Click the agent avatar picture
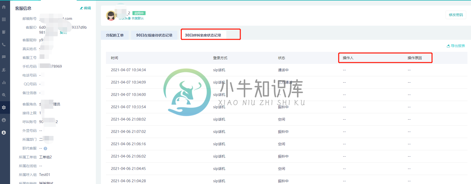Image resolution: width=471 pixels, height=184 pixels. tap(111, 16)
